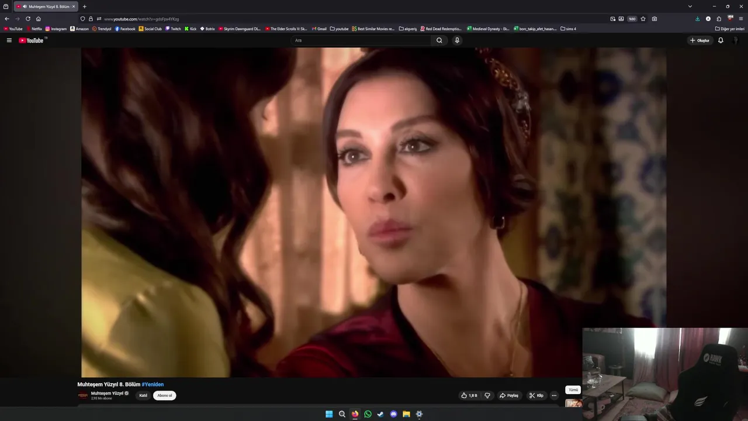Open the Muhteşem Yüzyıl channel avatar
The height and width of the screenshot is (421, 748).
coord(83,395)
